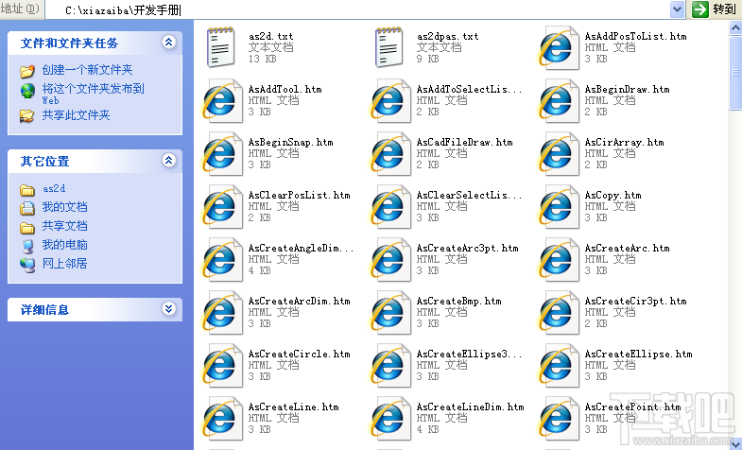
Task: Click the vertical scrollbar thumb
Action: 735,72
